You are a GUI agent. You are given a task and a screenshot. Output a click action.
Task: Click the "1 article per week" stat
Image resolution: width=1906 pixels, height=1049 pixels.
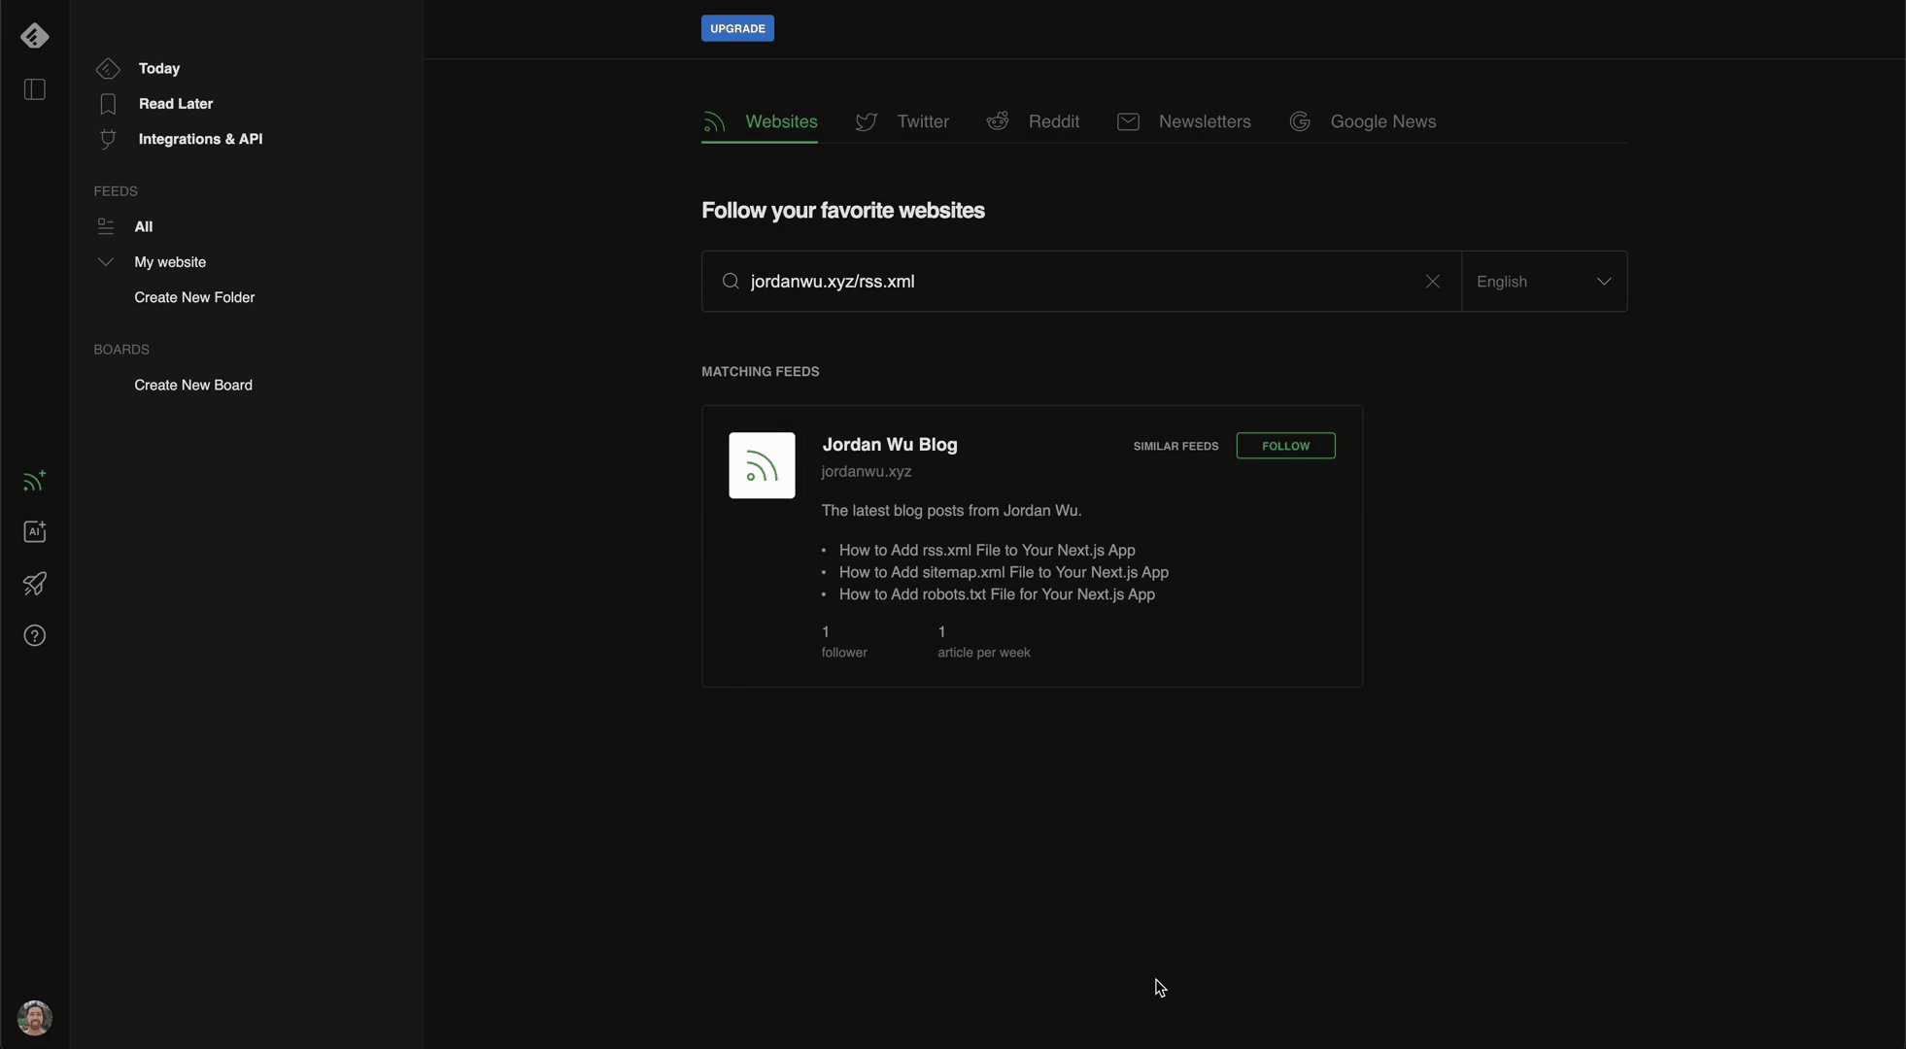coord(984,642)
